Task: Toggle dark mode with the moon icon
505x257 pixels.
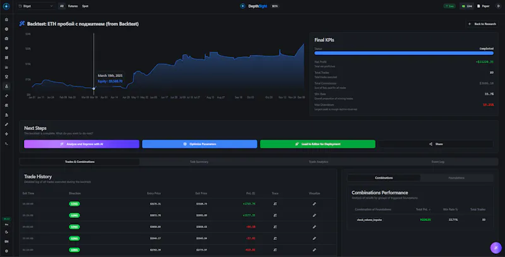Action: pyautogui.click(x=6, y=232)
